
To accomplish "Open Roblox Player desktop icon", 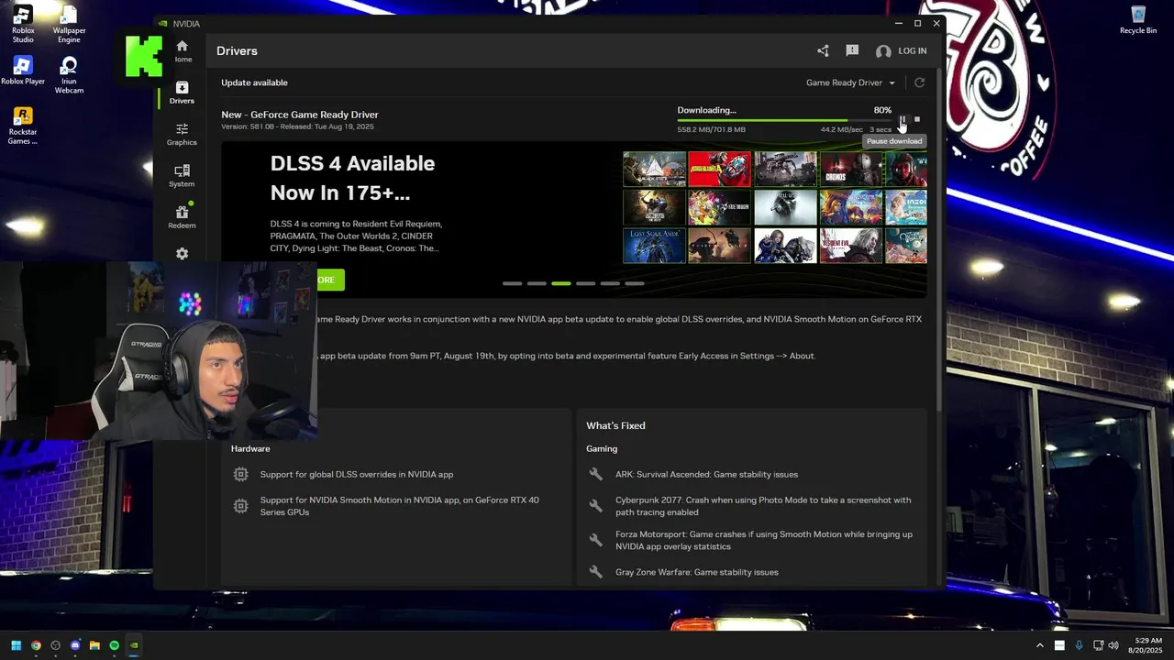I will click(23, 71).
